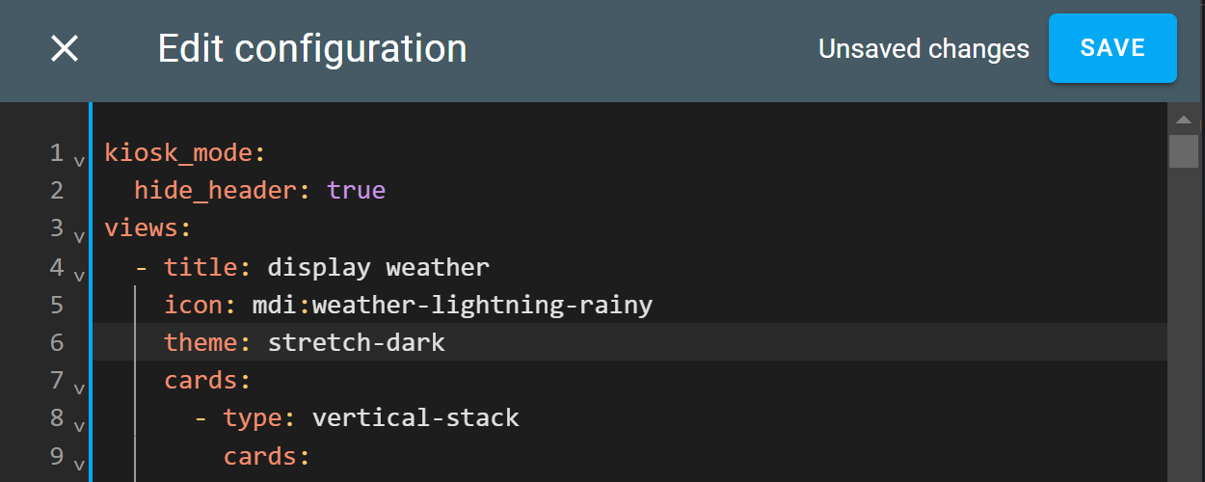
Task: Fold the views section on line 3
Action: (79, 235)
